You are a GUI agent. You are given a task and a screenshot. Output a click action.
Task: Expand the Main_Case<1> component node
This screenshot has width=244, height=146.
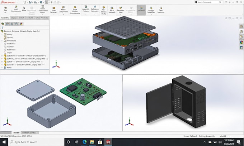[2, 59]
